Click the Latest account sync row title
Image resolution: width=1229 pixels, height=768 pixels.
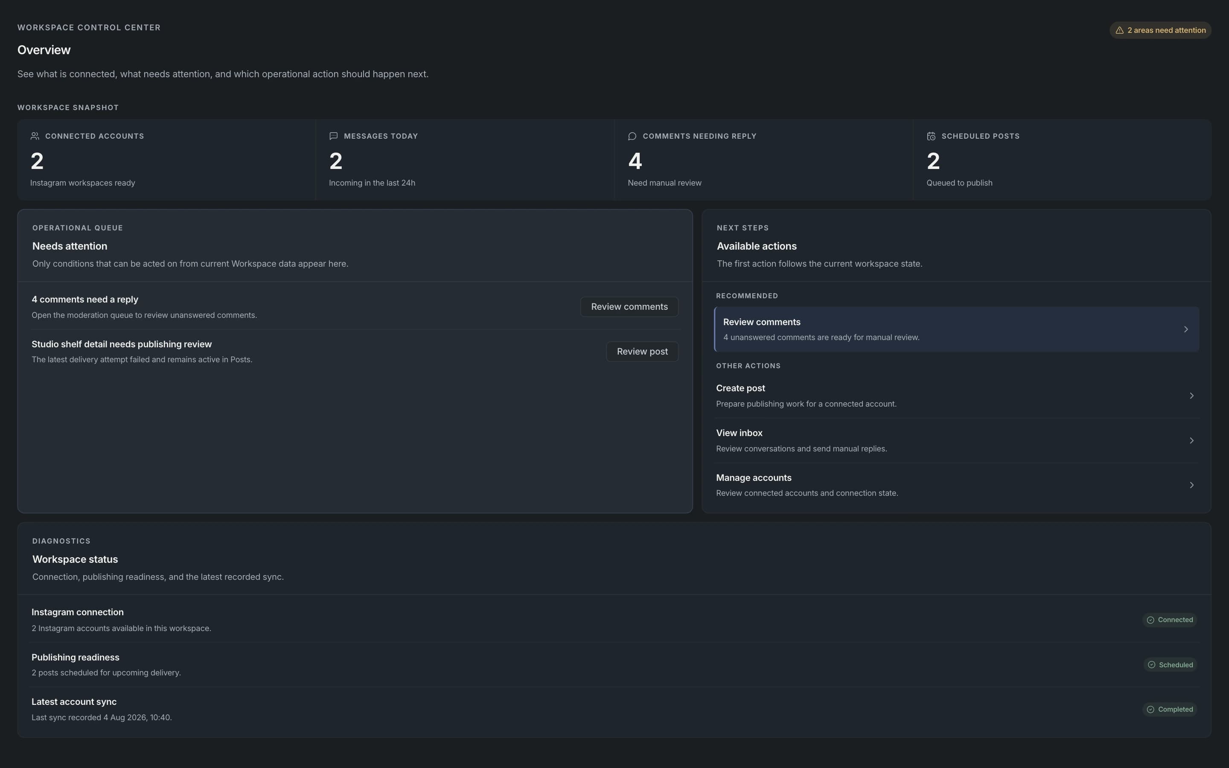pyautogui.click(x=74, y=702)
